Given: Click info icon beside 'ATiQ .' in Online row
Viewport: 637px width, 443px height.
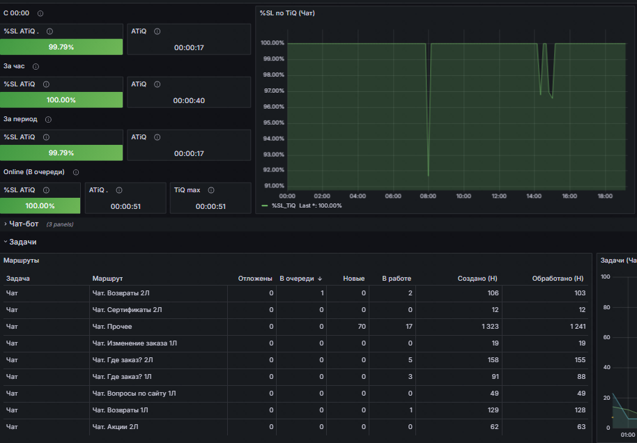Looking at the screenshot, I should (119, 190).
